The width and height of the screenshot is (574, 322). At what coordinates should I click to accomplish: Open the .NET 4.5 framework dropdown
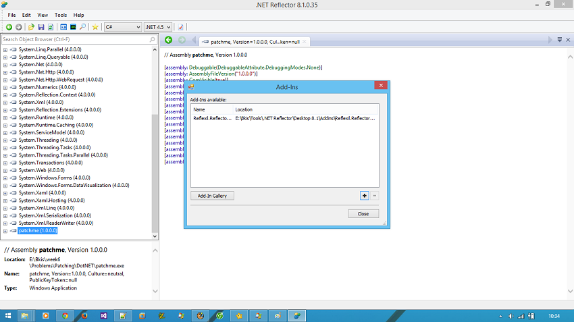(x=158, y=27)
